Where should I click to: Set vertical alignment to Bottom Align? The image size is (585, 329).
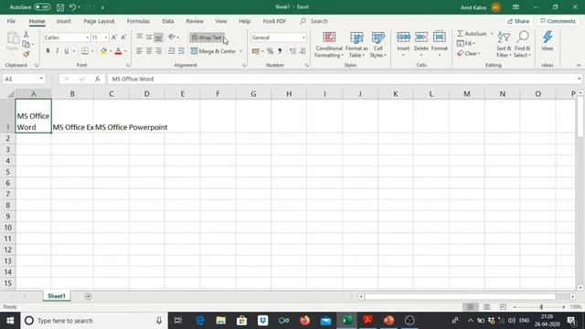pos(158,37)
